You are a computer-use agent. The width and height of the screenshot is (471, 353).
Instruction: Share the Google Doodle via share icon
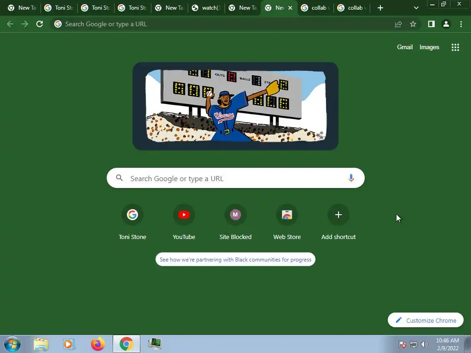(x=320, y=136)
